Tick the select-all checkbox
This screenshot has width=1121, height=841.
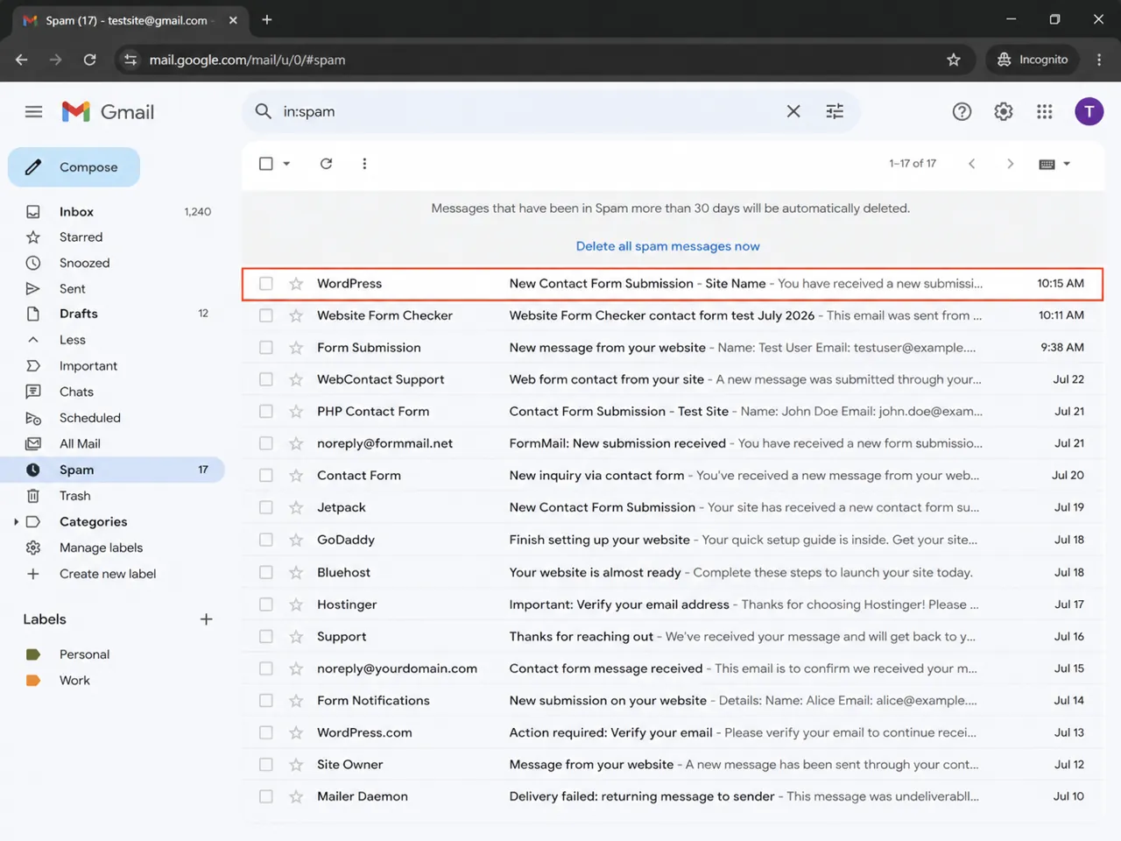266,164
